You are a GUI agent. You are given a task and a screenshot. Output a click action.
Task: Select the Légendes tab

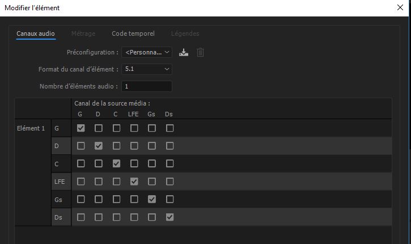[185, 33]
